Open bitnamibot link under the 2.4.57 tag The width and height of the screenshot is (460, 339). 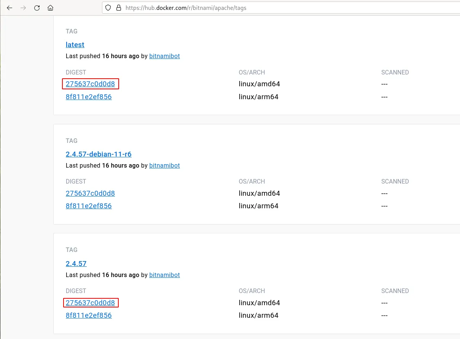click(x=164, y=275)
